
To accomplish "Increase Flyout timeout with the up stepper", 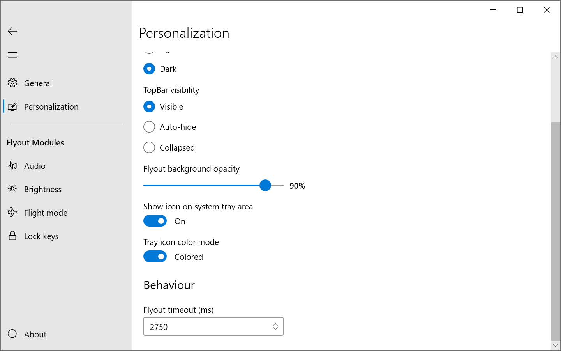I will [275, 324].
